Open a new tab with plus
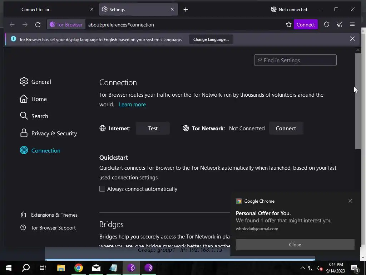366x275 pixels. 186,10
